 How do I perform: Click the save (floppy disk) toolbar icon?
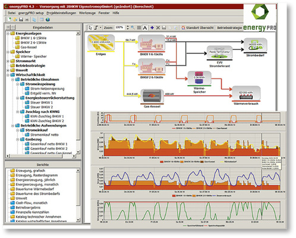21,20
